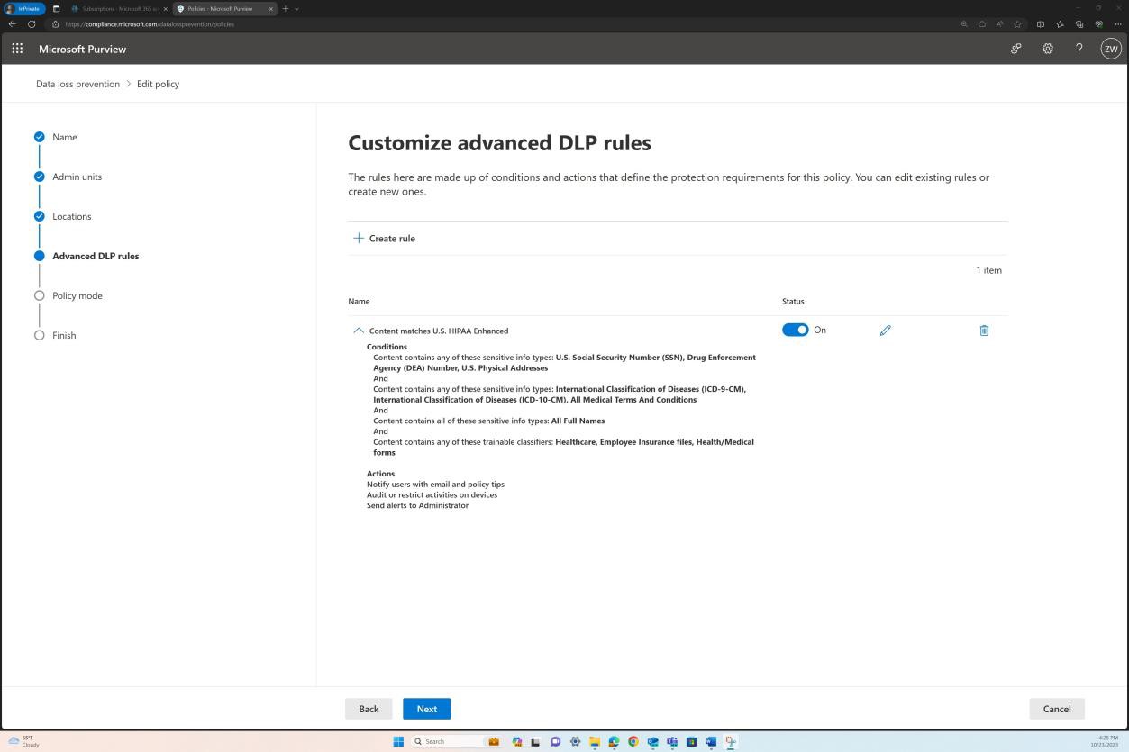Turn off the HIPAA Enhanced rule toggle
The height and width of the screenshot is (752, 1129).
coord(796,330)
